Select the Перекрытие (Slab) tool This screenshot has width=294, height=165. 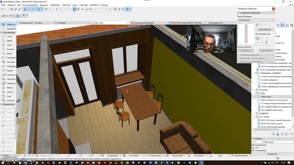point(8,58)
